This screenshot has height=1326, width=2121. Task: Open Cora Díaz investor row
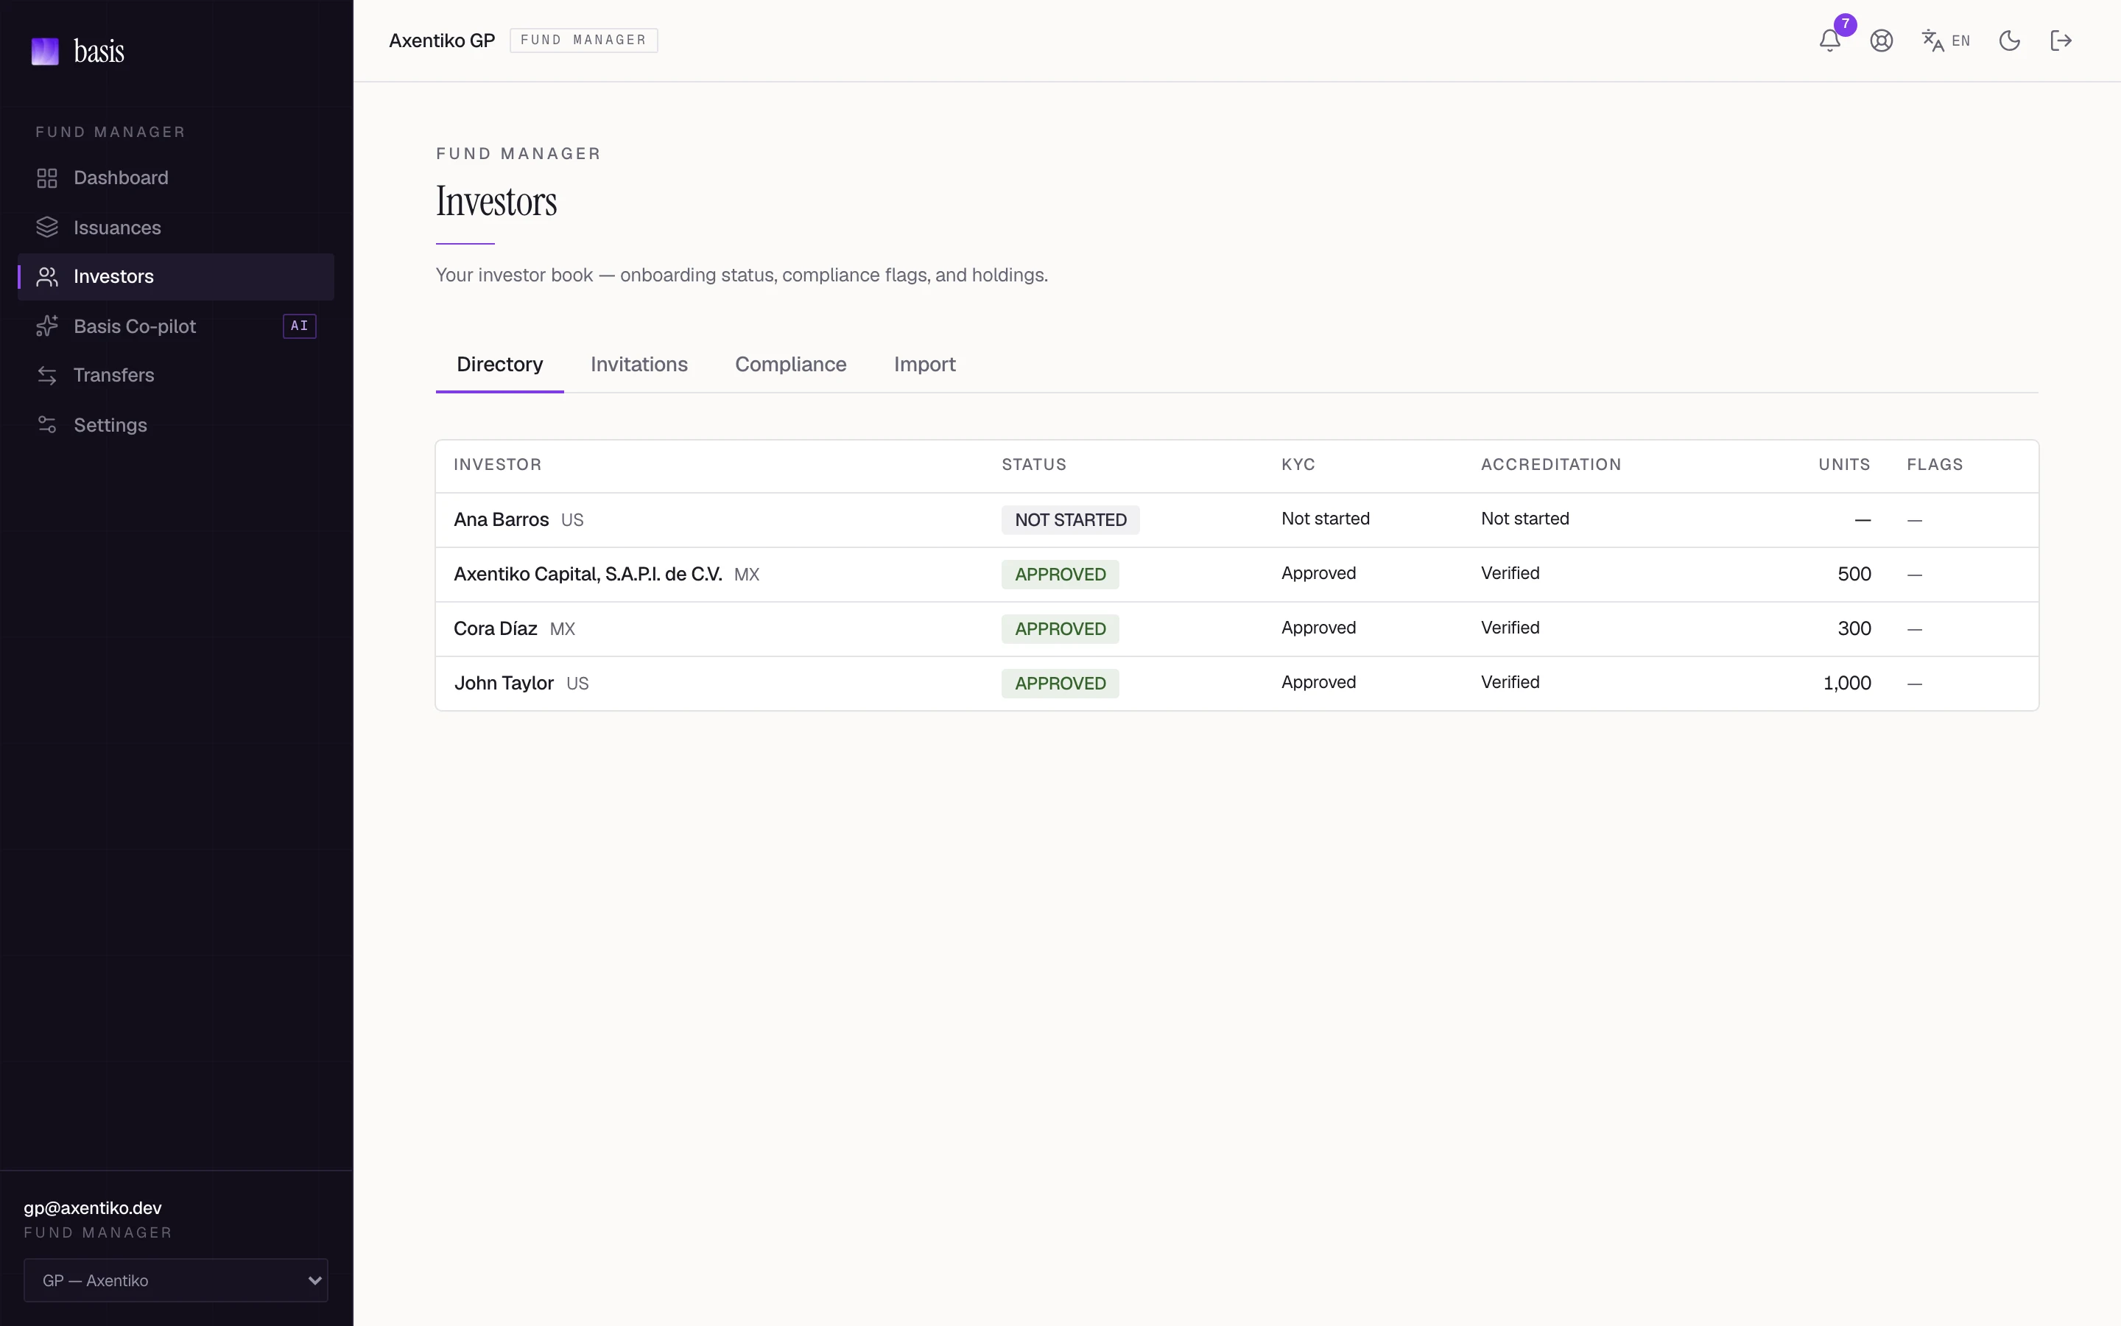[1237, 629]
